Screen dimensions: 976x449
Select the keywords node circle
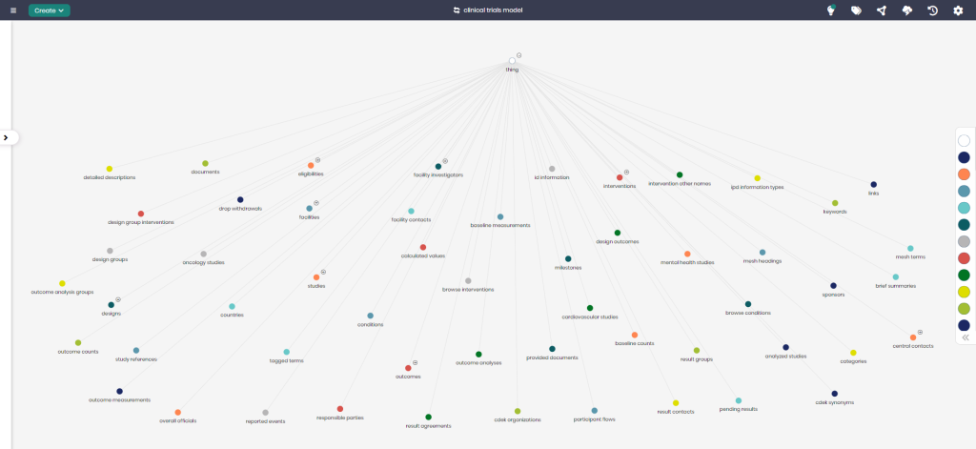(835, 203)
